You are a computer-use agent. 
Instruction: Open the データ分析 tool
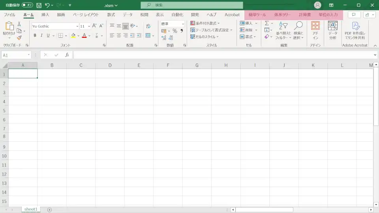coord(333,30)
